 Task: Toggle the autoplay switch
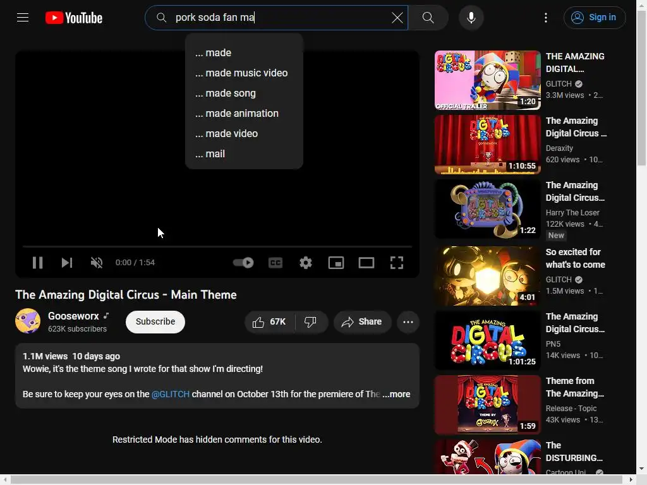pos(243,263)
